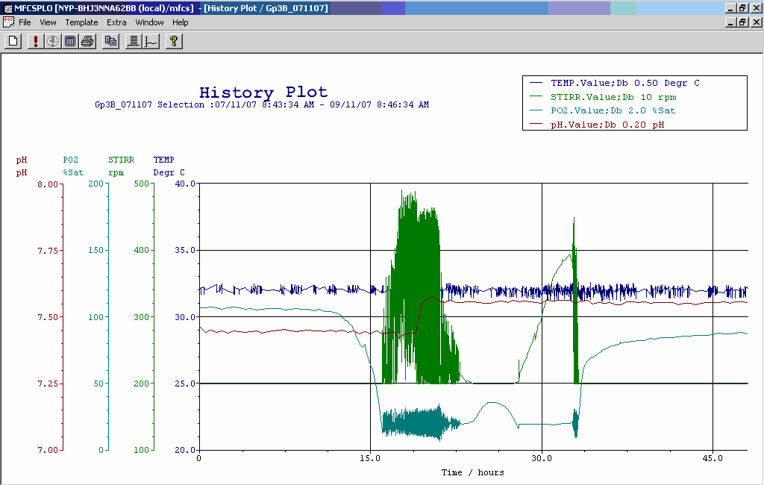Open the View menu

point(48,22)
